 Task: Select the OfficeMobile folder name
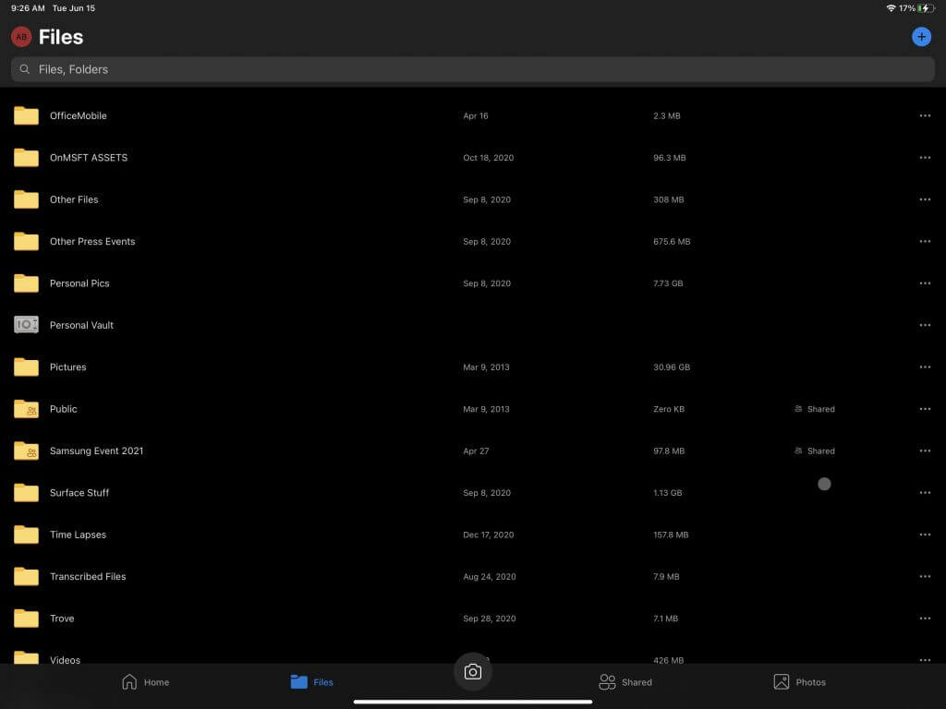point(79,115)
